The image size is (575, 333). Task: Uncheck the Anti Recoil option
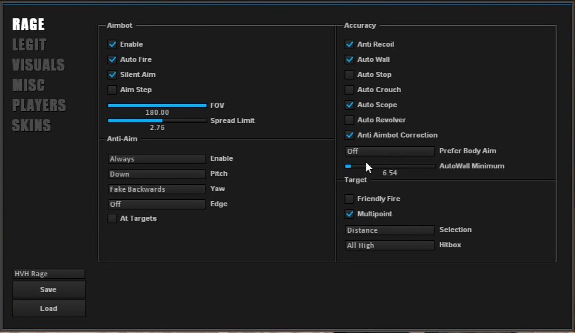349,44
